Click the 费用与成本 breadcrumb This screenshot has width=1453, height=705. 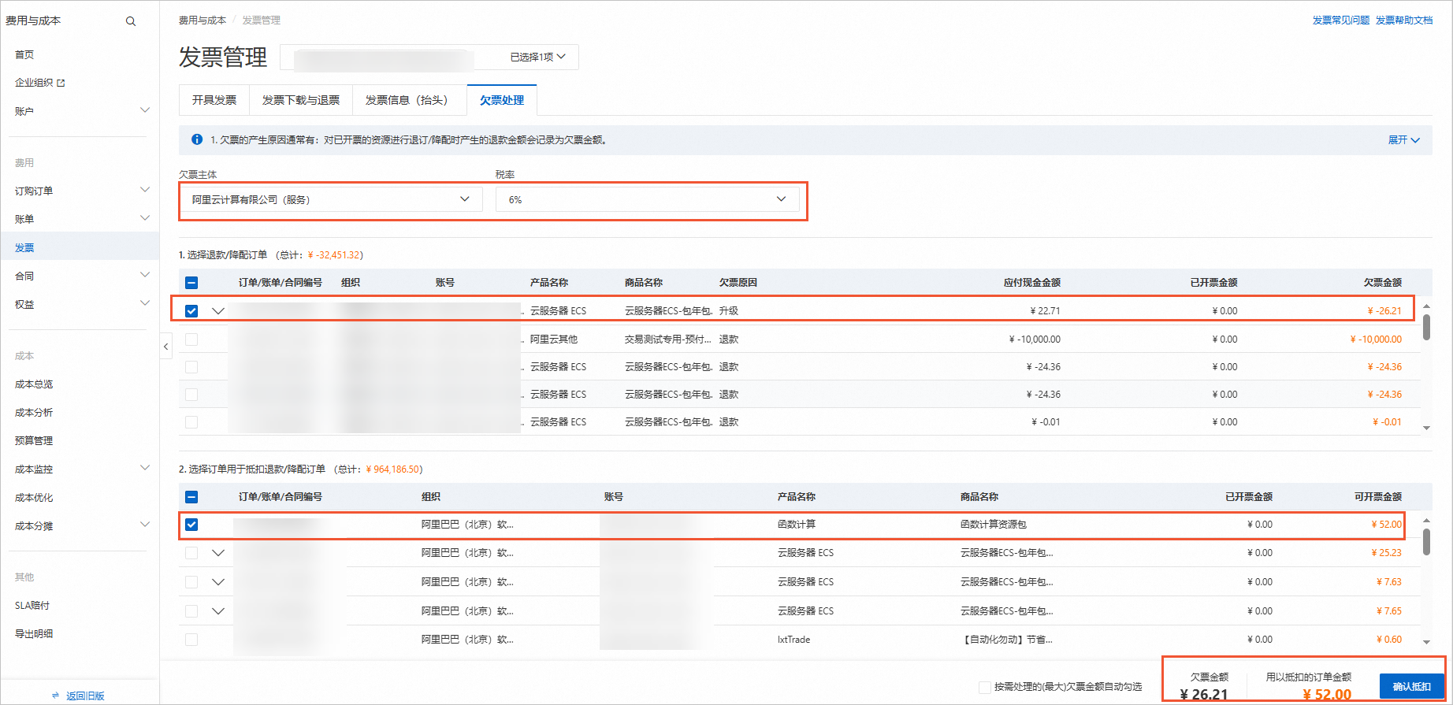203,20
